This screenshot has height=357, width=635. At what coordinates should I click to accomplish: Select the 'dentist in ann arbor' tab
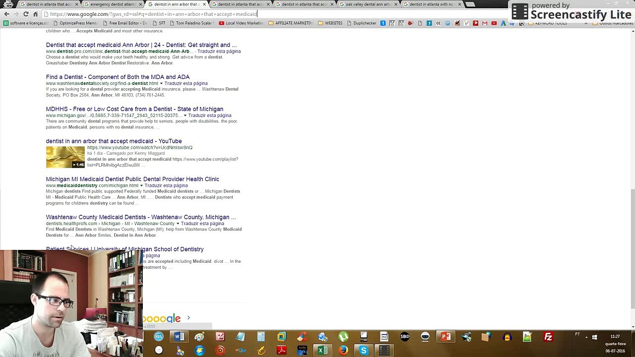click(x=175, y=4)
